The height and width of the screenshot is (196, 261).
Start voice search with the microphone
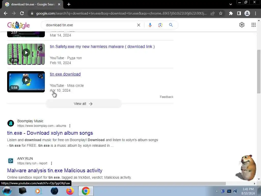pos(150,25)
